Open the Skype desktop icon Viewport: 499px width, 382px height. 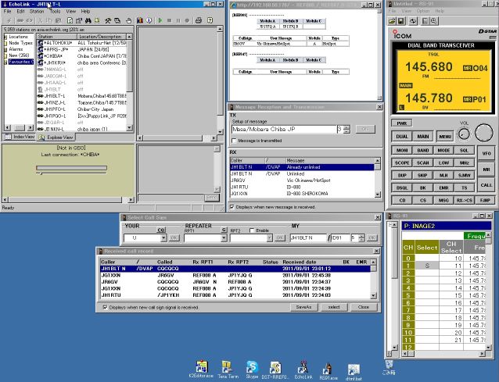[x=252, y=367]
